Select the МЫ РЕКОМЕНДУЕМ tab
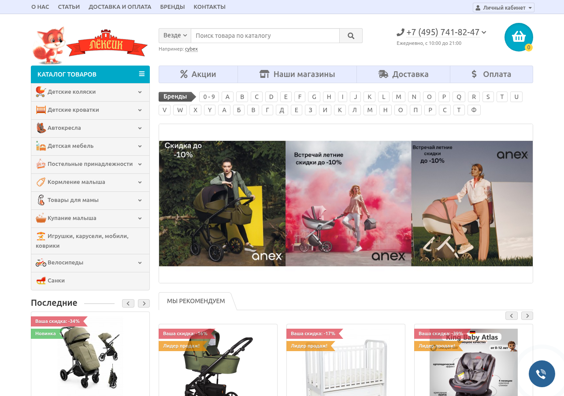 pyautogui.click(x=196, y=301)
